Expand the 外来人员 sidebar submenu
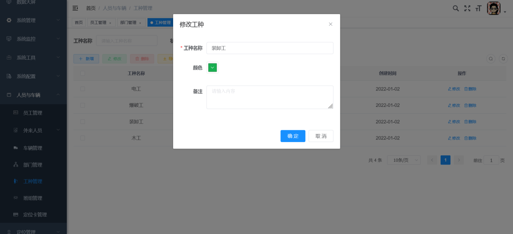 (33, 130)
